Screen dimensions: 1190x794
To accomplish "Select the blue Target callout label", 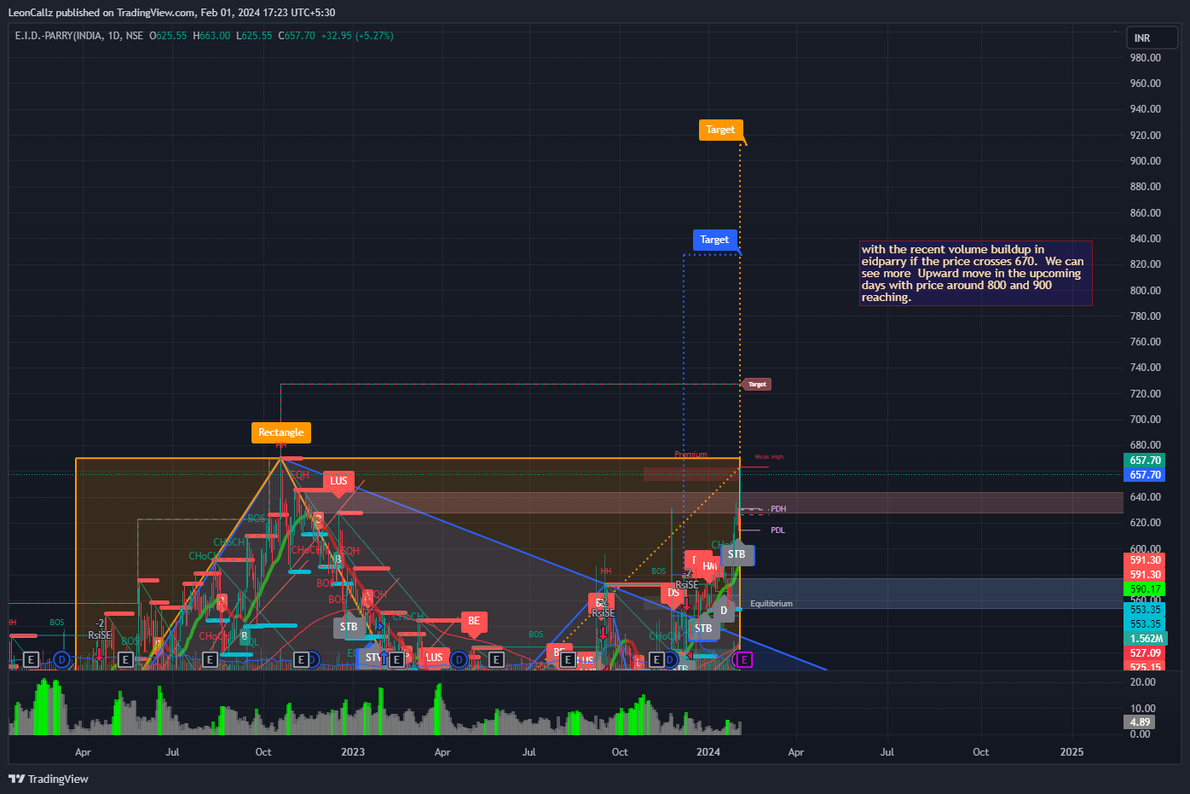I will [x=714, y=240].
